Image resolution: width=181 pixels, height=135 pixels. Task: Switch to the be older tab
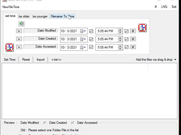point(24,17)
